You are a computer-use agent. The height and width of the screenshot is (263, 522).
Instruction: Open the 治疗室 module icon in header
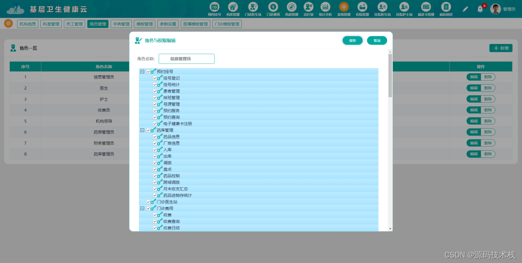(308, 7)
